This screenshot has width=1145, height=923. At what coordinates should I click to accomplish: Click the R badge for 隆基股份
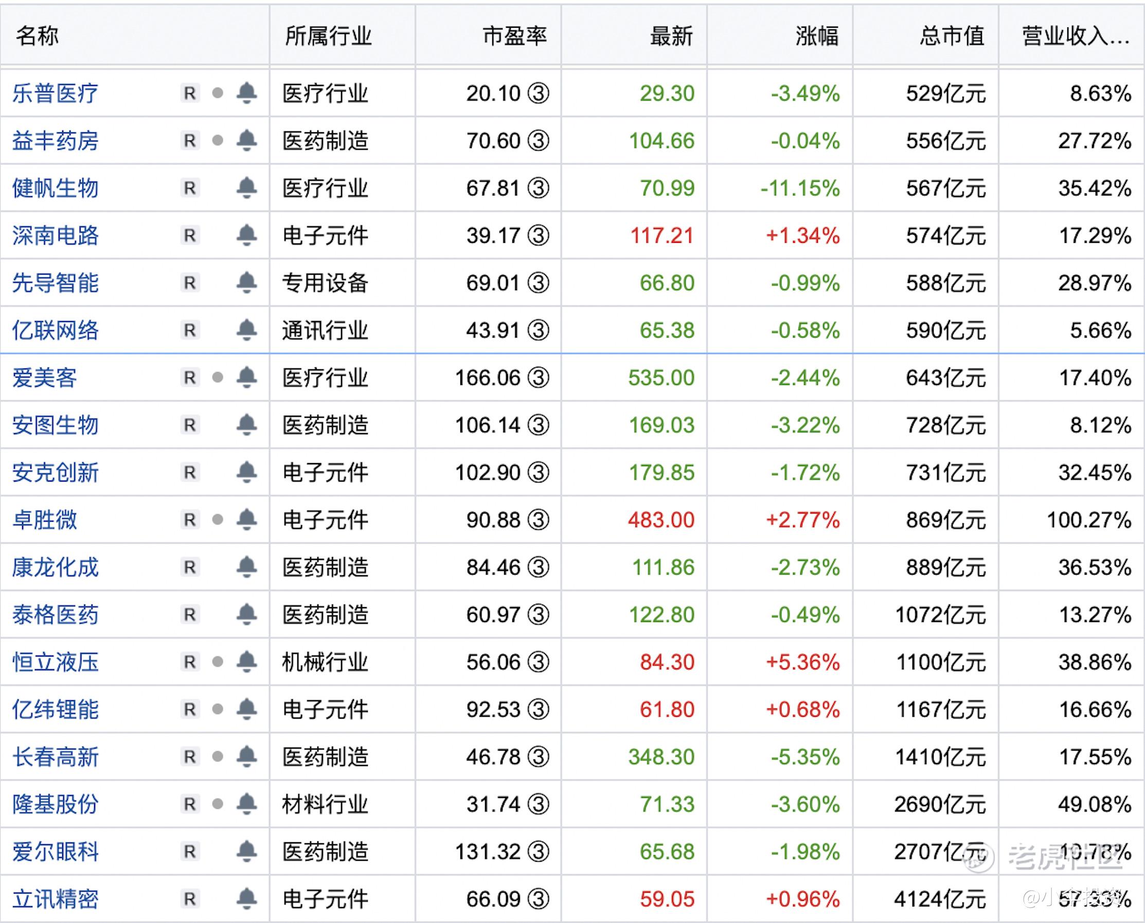[190, 804]
